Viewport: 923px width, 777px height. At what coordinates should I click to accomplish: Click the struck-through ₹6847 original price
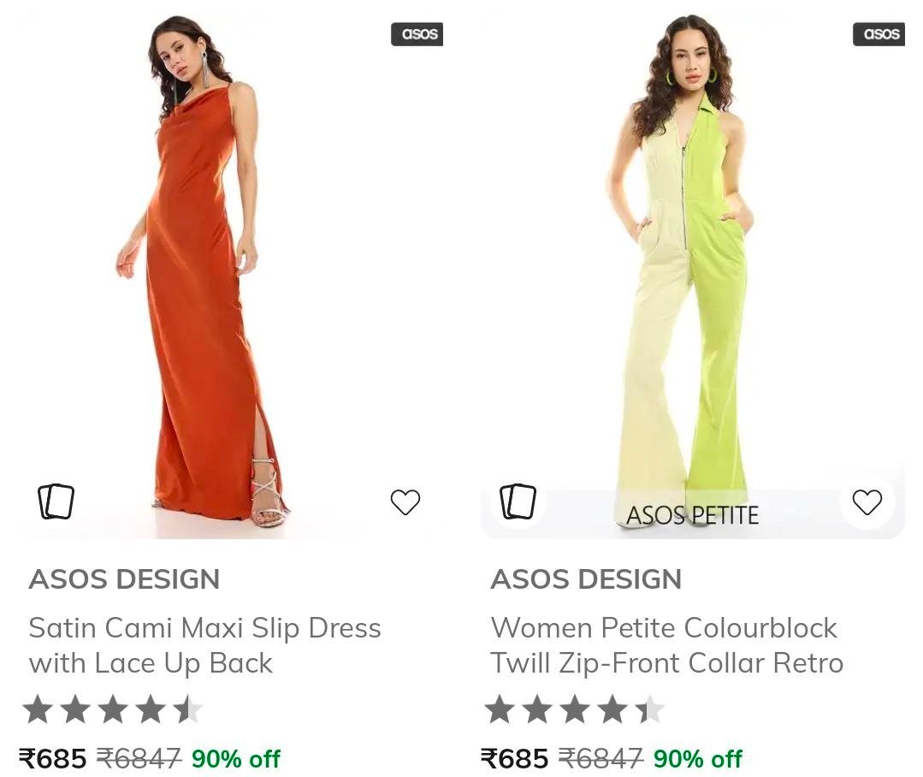pyautogui.click(x=139, y=756)
